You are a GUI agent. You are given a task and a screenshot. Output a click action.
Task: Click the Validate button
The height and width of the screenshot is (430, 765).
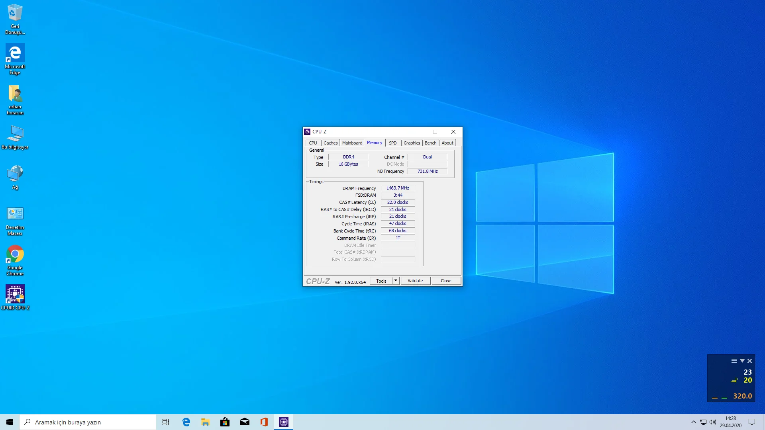tap(415, 281)
